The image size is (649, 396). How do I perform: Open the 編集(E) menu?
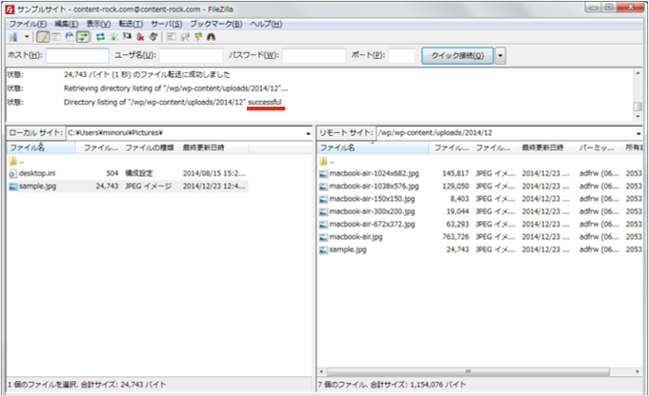(x=67, y=24)
